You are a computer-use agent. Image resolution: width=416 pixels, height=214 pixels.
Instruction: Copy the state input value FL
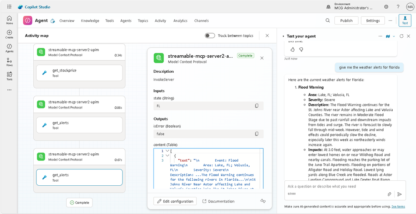(x=257, y=106)
